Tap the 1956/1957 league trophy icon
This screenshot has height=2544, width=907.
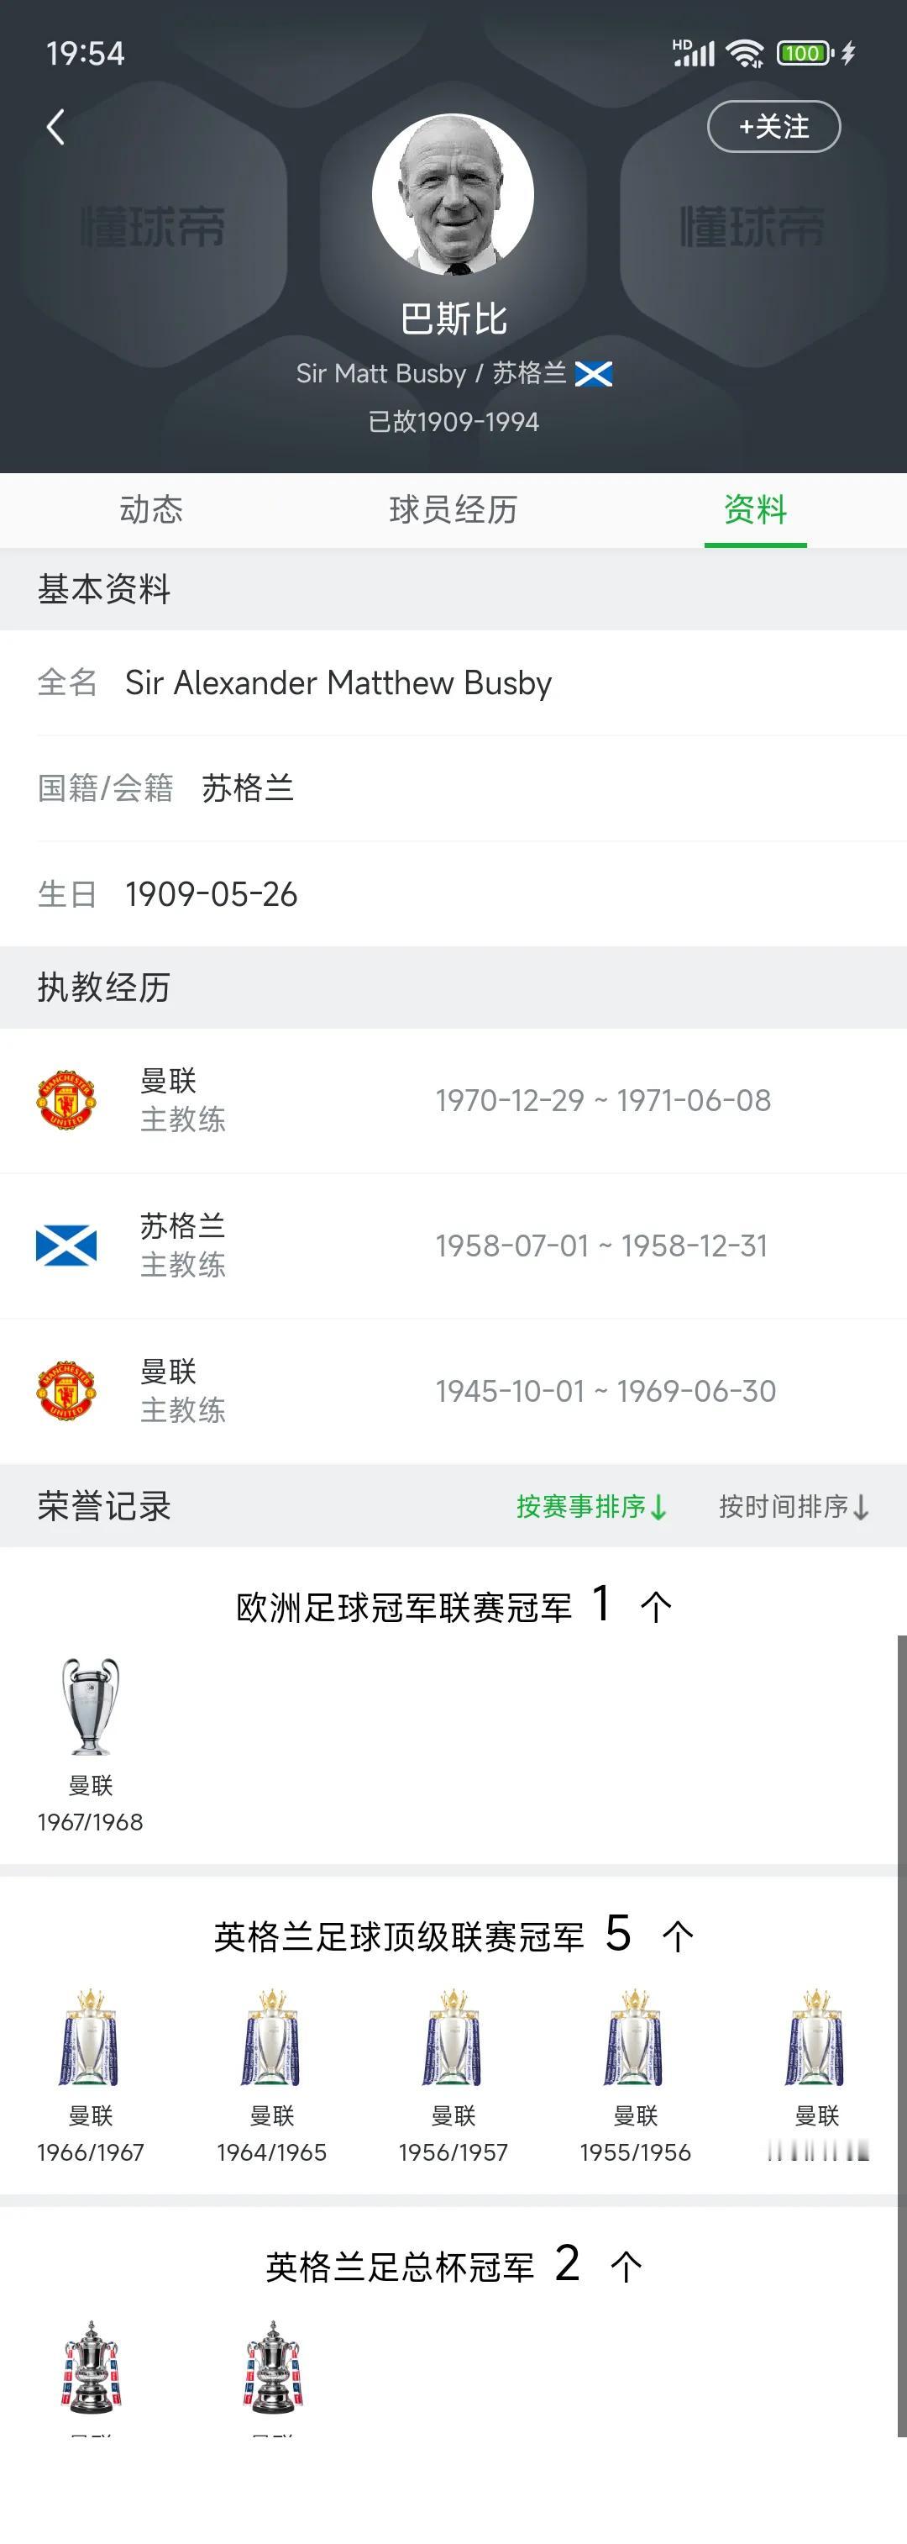pyautogui.click(x=453, y=2036)
